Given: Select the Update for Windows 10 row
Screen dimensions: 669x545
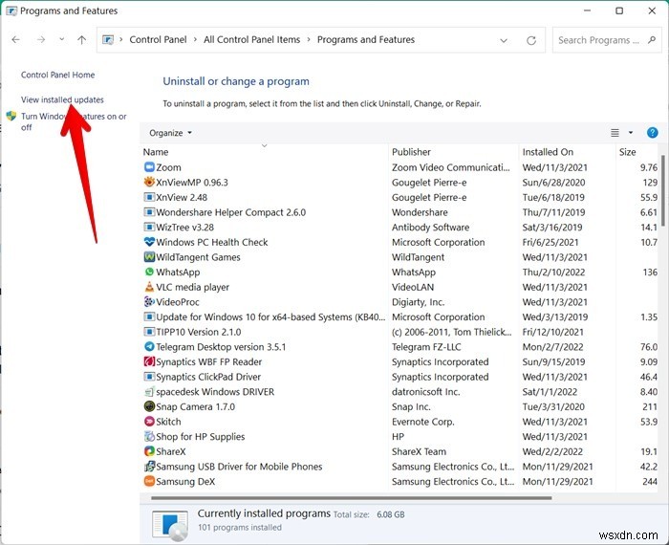Looking at the screenshot, I should (x=399, y=316).
